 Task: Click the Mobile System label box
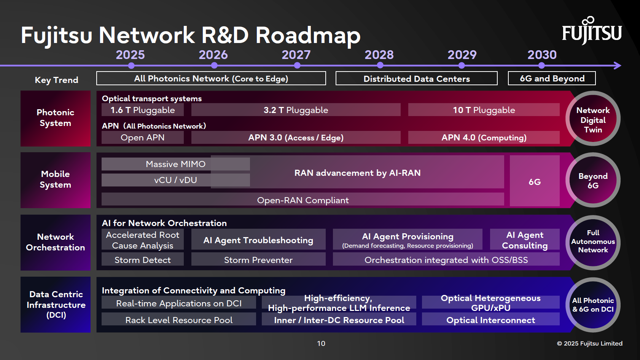55,180
